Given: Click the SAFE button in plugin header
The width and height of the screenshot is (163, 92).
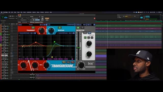Looking at the screenshot, I should point(42,20).
